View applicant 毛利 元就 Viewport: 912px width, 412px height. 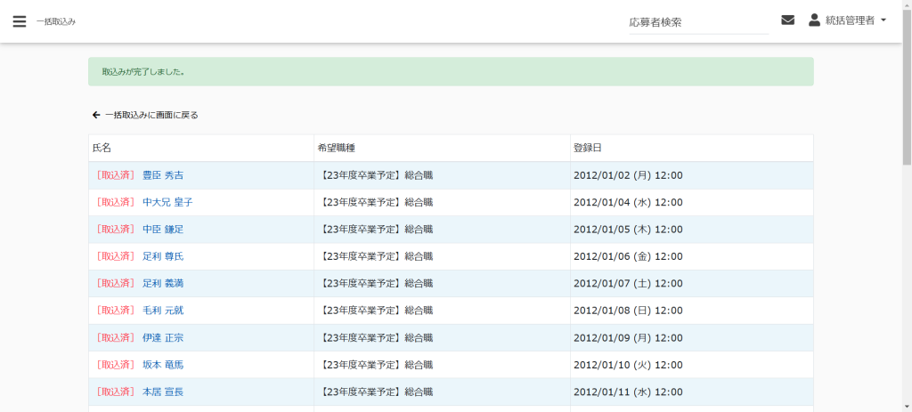click(163, 311)
